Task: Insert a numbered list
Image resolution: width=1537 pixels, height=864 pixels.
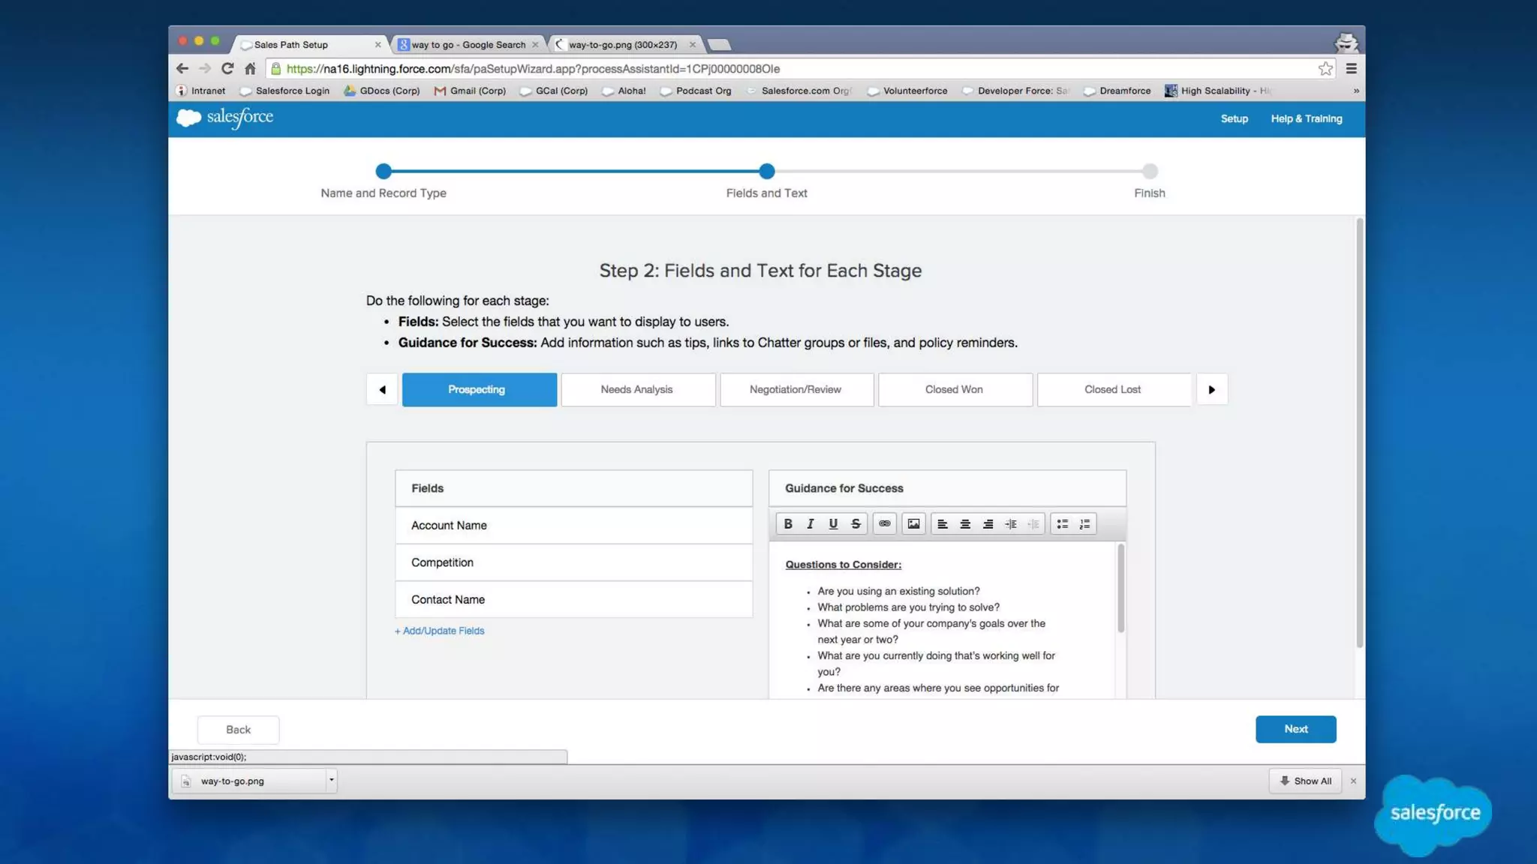Action: (1084, 523)
